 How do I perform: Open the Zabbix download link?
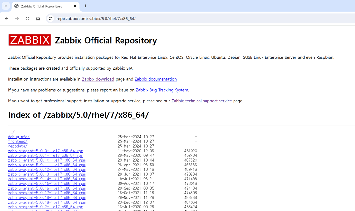(x=98, y=79)
